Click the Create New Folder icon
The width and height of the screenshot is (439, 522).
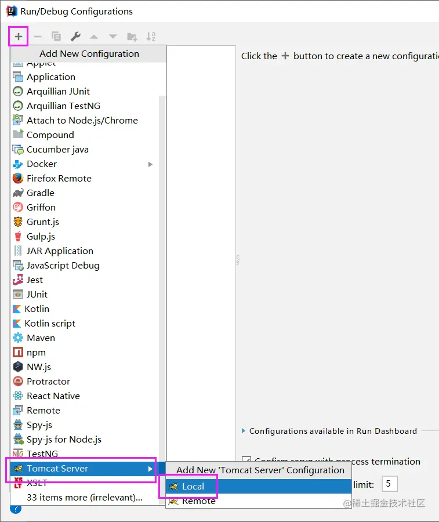132,37
